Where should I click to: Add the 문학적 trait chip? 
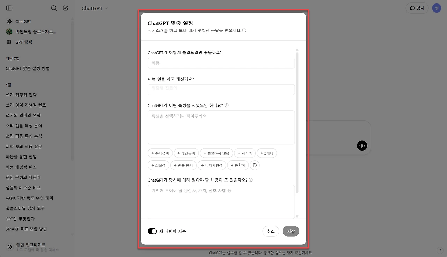point(238,165)
